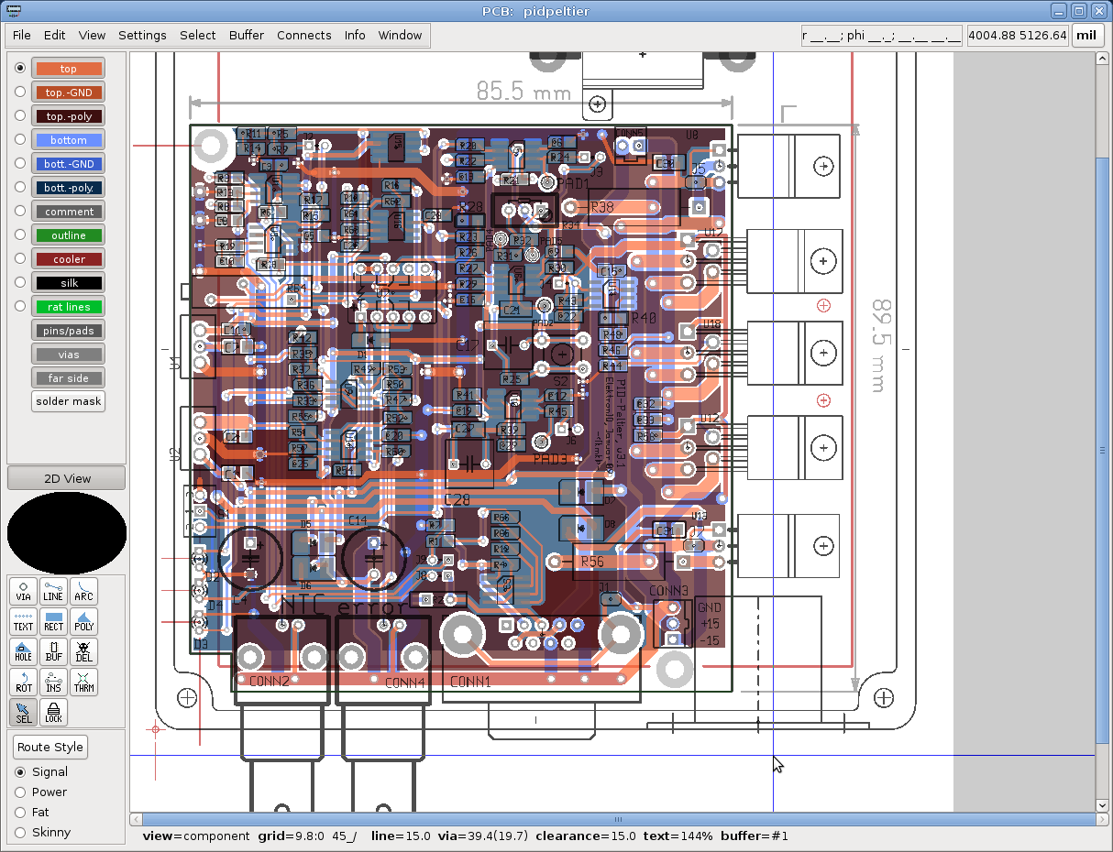This screenshot has height=852, width=1113.
Task: Select the POLY polygon tool
Action: point(83,622)
